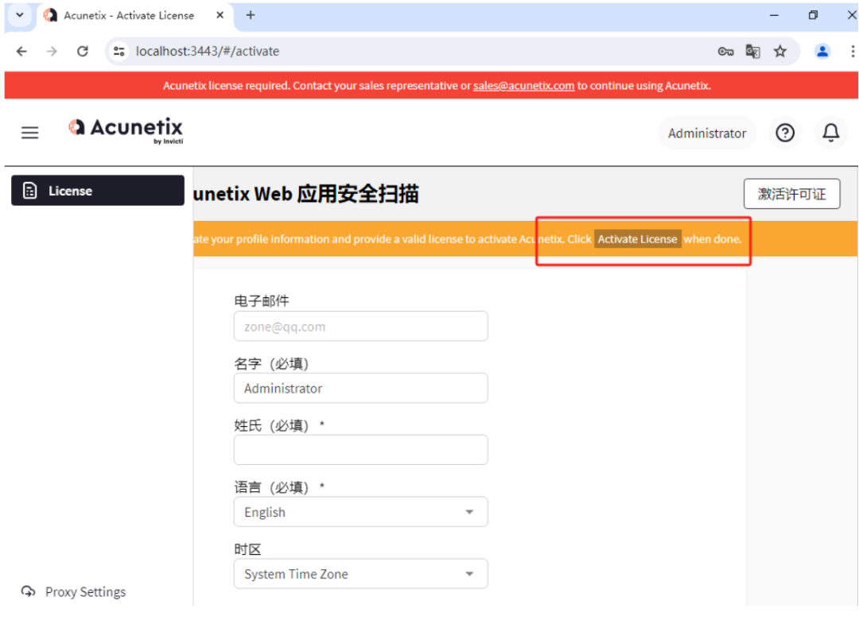Image resolution: width=859 pixels, height=620 pixels.
Task: Click the browser forward arrow
Action: pos(52,52)
